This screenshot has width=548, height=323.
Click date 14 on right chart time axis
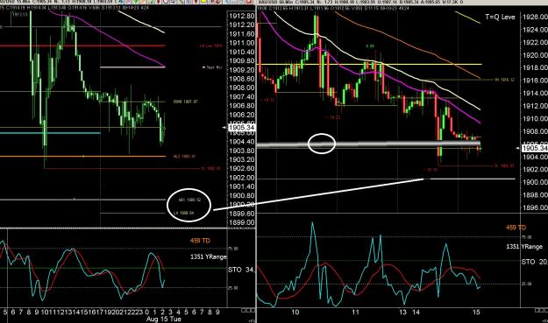[x=416, y=312]
